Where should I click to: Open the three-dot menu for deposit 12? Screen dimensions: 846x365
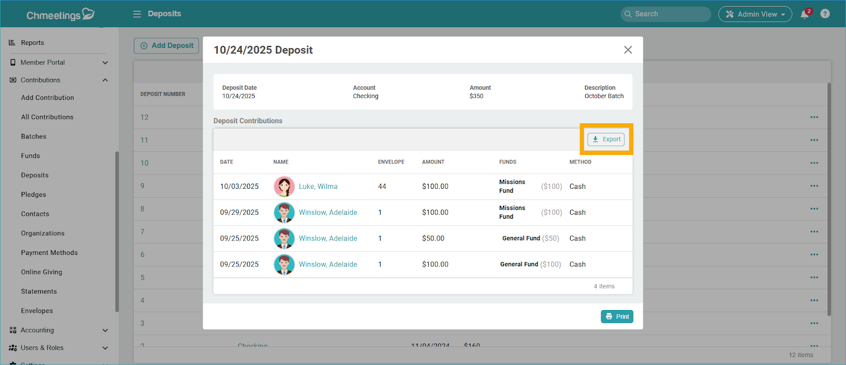[814, 117]
